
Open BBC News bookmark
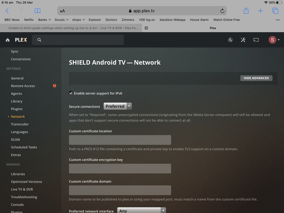(x=12, y=20)
